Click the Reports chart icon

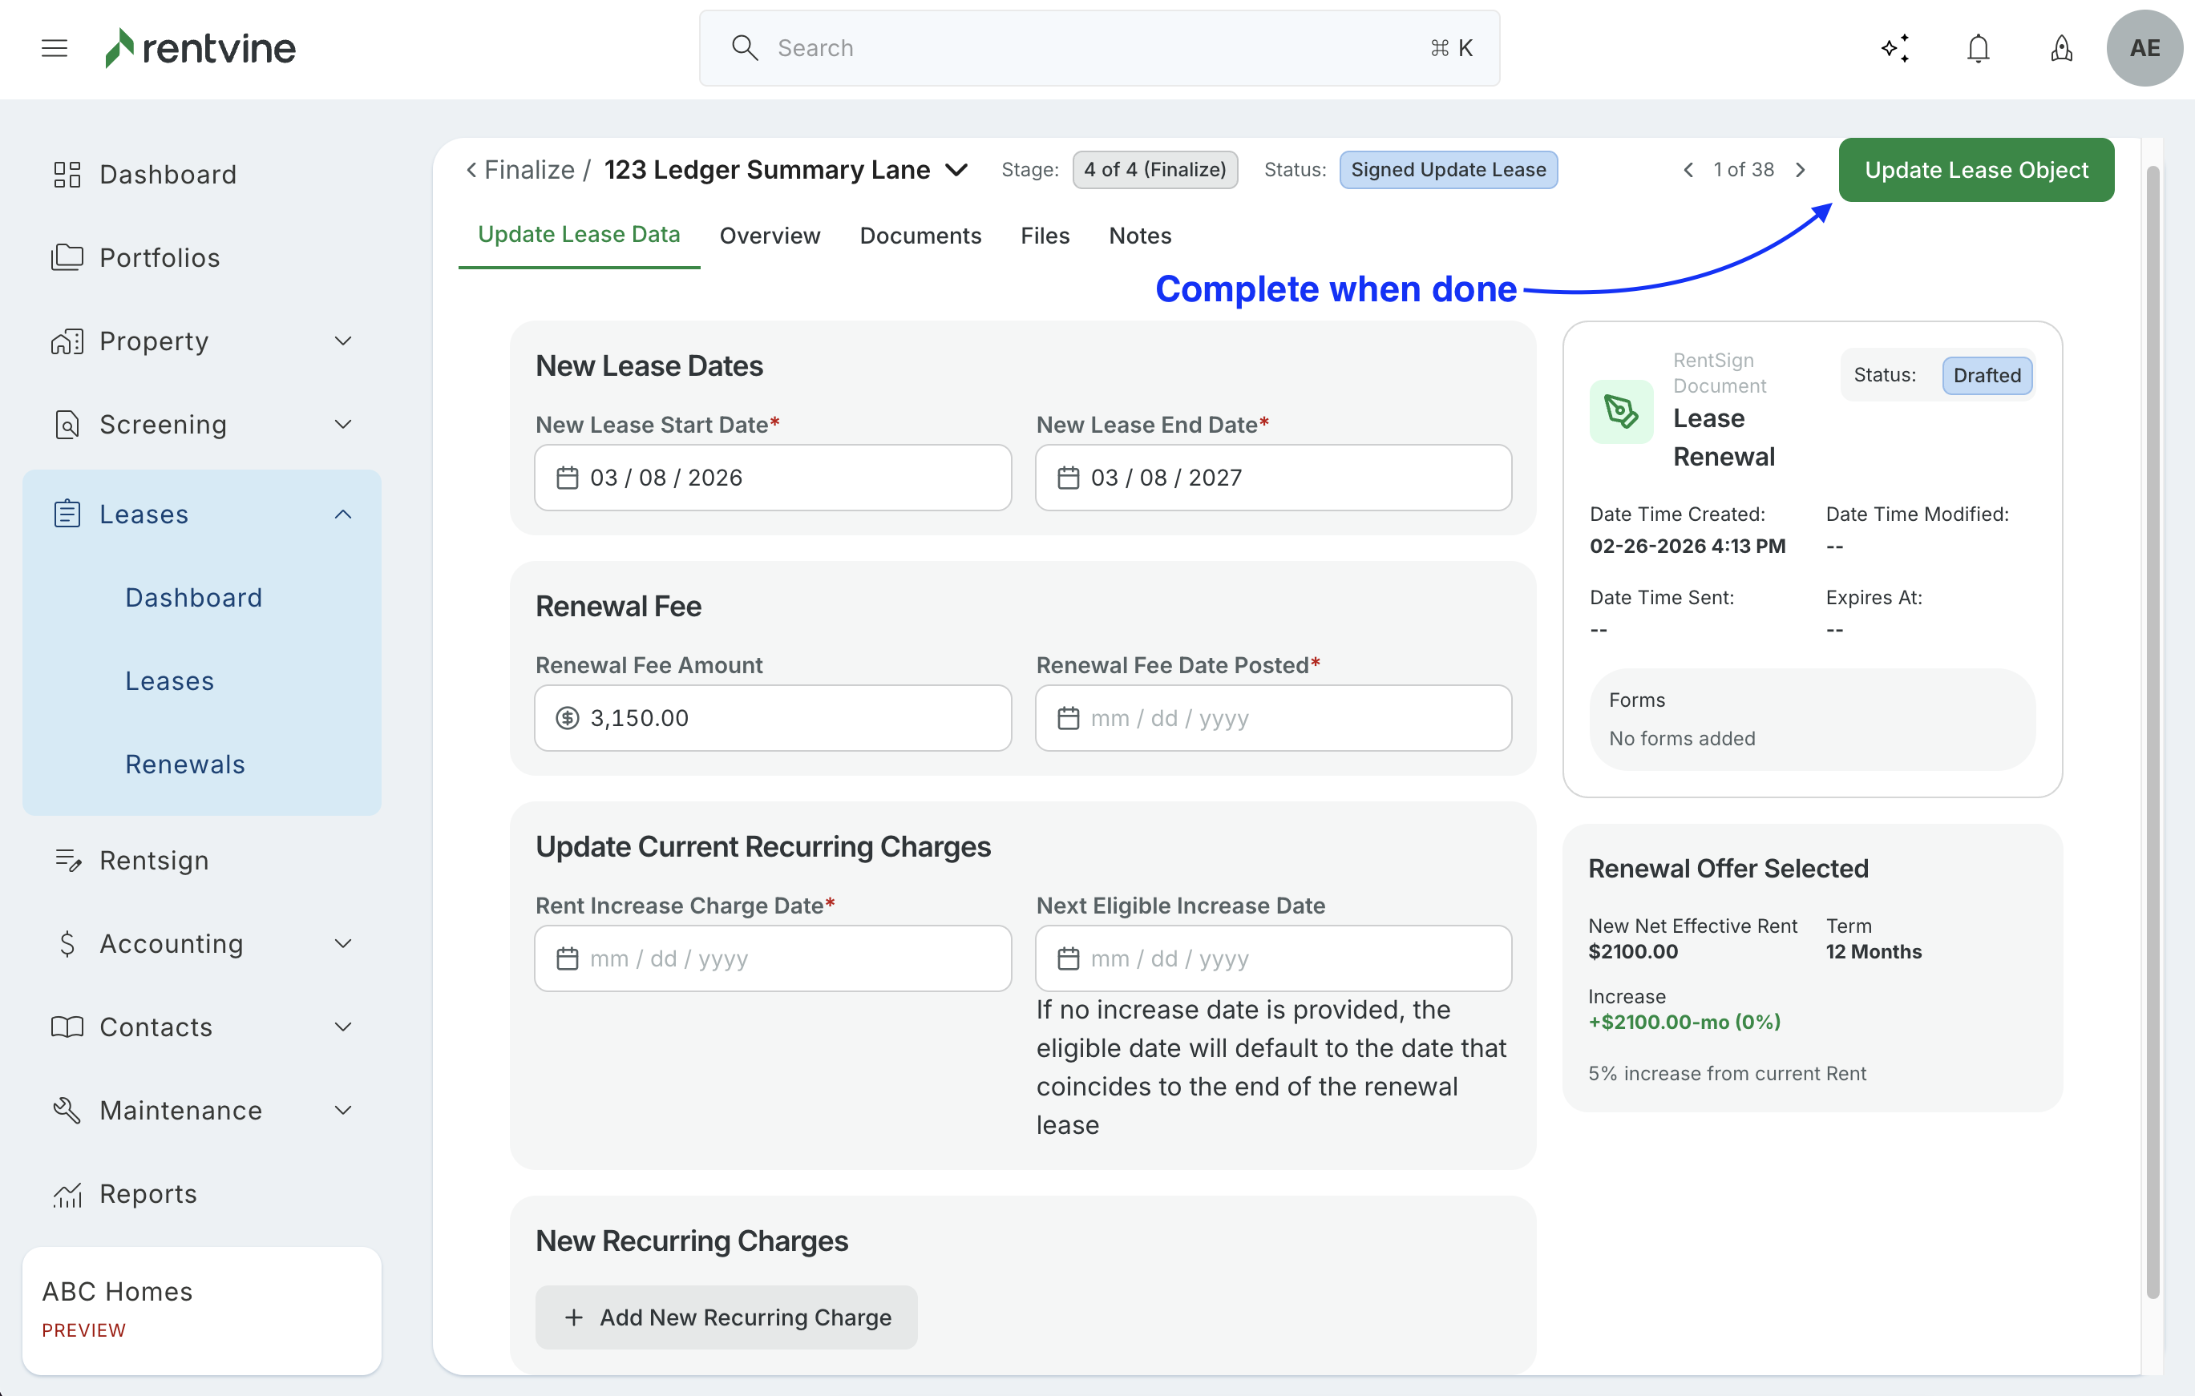(67, 1194)
